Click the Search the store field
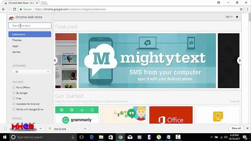This screenshot has height=141, width=251. [x=30, y=25]
